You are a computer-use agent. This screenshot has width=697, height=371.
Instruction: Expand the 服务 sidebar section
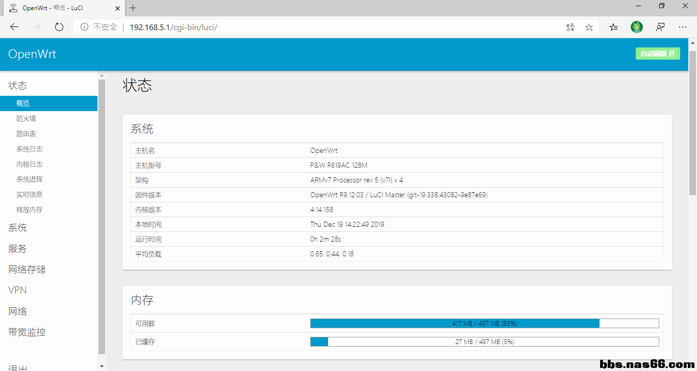click(18, 249)
